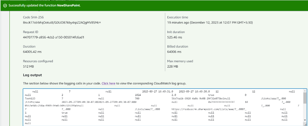Click the Max memory used 228 MB value

(x=172, y=66)
